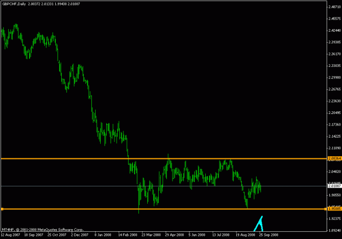Click the 25 Oct 2007 date label

point(57,235)
